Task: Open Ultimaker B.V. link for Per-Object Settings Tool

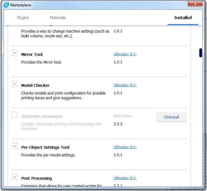Action: [125, 147]
